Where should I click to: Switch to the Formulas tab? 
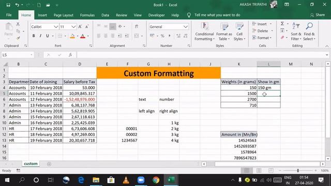87,15
